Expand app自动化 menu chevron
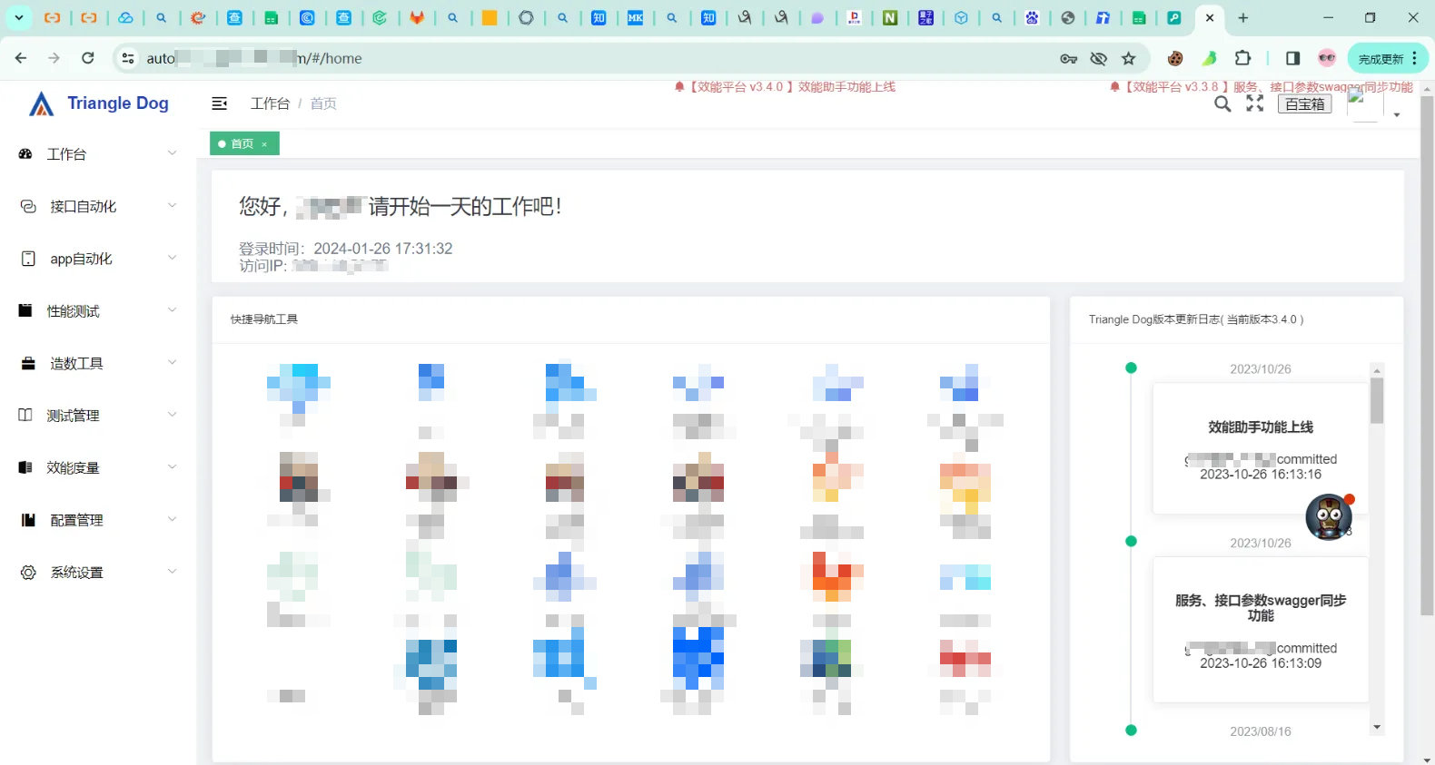 click(172, 258)
